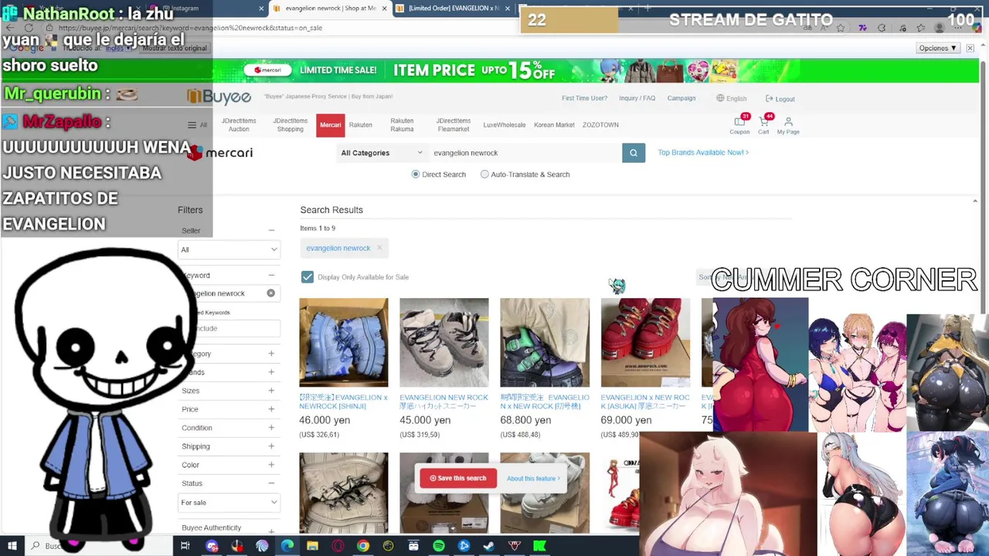The width and height of the screenshot is (989, 556).
Task: Expand the Color filter
Action: click(271, 465)
